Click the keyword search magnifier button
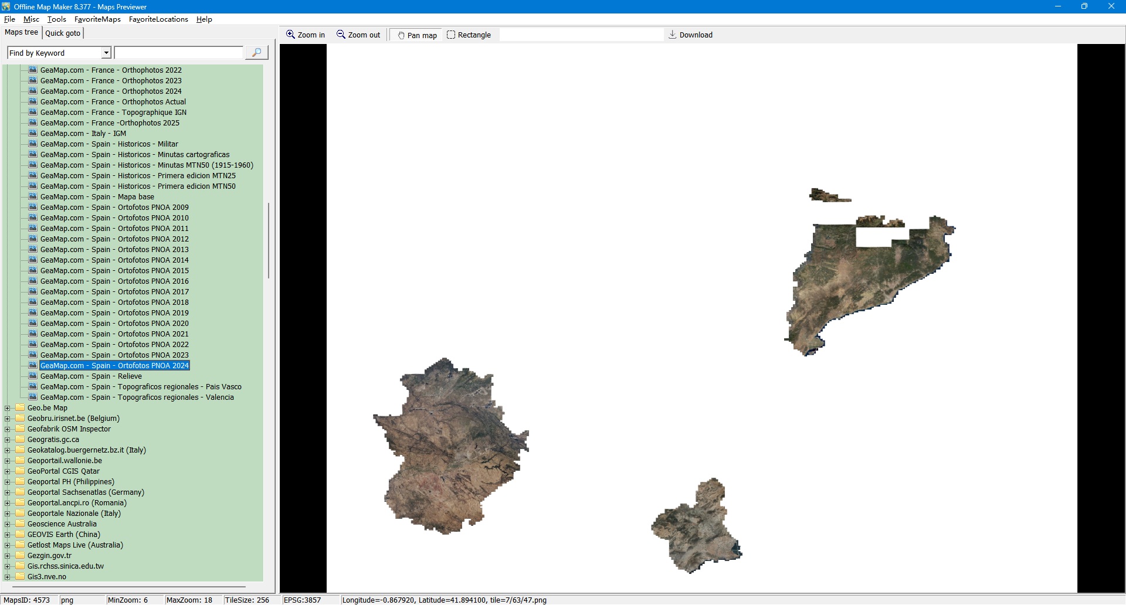 256,53
